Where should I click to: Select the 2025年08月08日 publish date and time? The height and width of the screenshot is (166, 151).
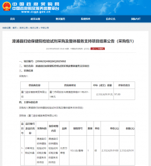(55, 49)
